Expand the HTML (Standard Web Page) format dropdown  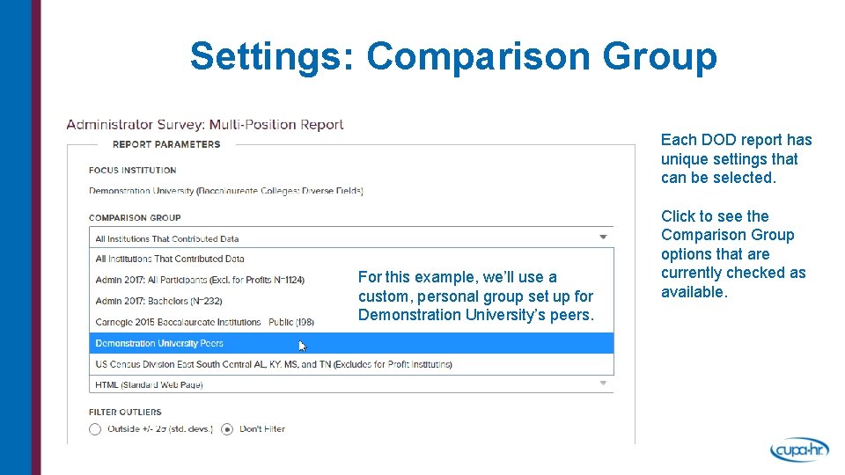pyautogui.click(x=603, y=384)
